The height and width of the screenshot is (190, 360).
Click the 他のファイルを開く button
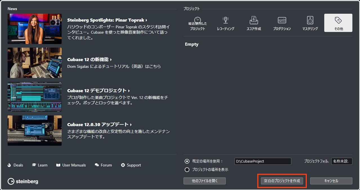click(205, 181)
